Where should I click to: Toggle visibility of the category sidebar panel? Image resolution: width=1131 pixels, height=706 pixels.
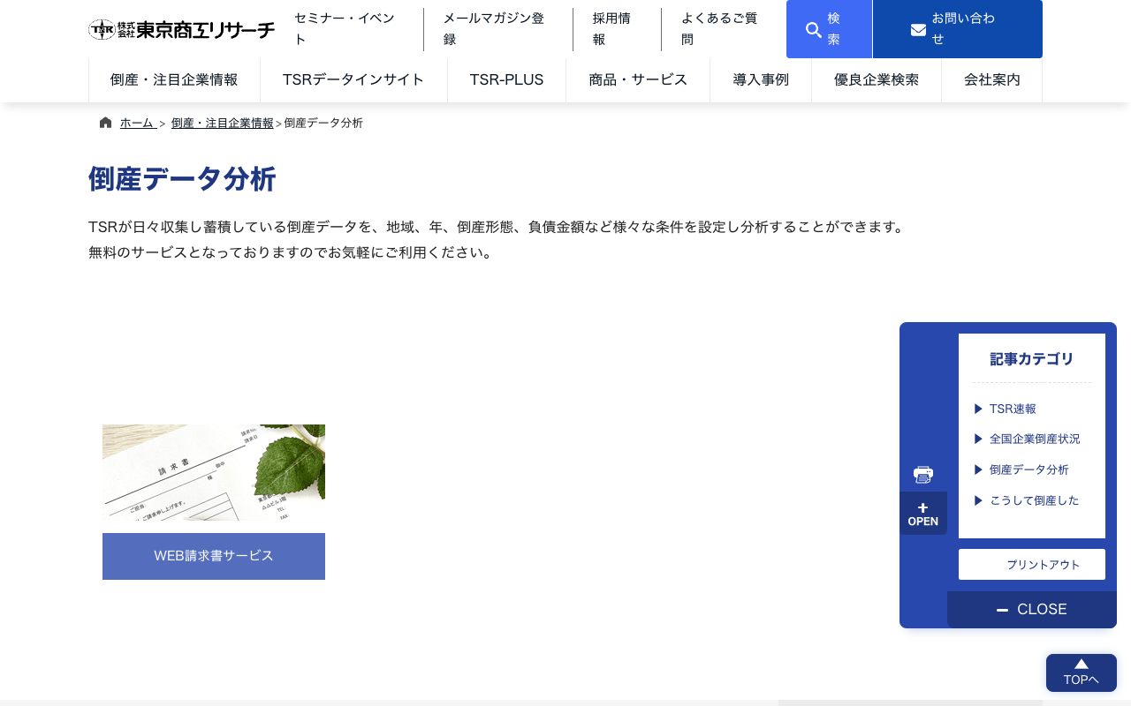[x=922, y=513]
